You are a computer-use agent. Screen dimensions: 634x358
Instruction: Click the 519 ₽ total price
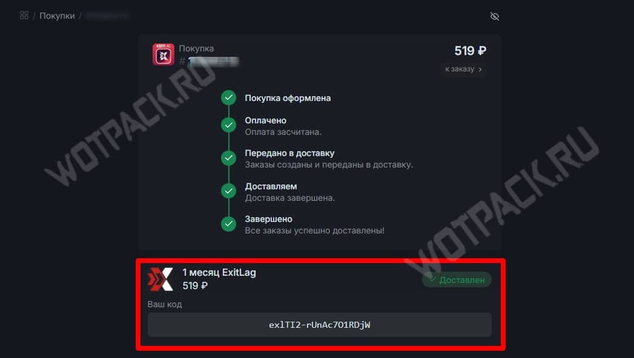coord(471,51)
